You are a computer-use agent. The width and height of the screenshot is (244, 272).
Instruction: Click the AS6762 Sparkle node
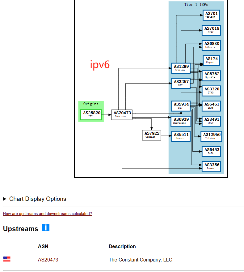[212, 76]
